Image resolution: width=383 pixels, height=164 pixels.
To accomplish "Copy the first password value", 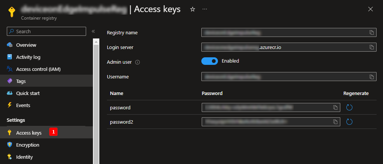I will point(335,108).
